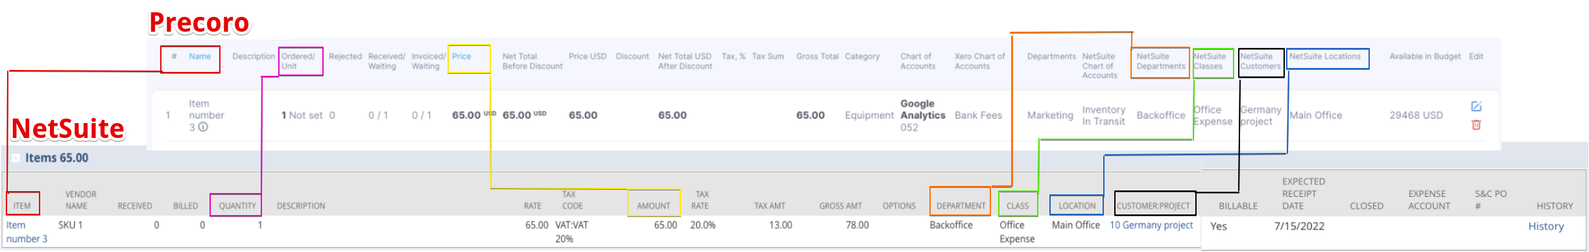Open the 10 Germany project link
Viewport: 1589px width, 252px height.
(x=1151, y=225)
